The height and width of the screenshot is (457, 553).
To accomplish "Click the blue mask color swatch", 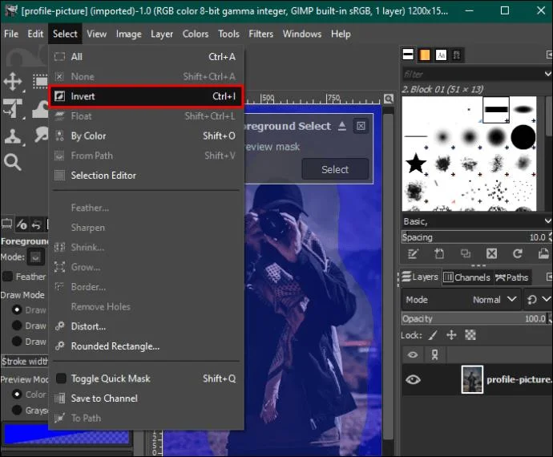I will point(67,434).
